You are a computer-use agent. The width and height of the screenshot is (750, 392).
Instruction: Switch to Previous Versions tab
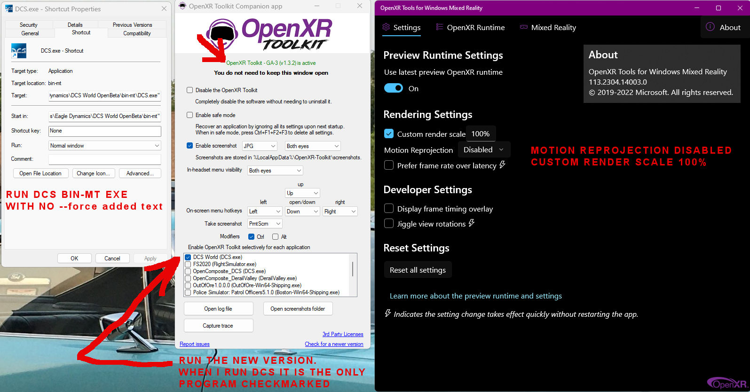(133, 25)
